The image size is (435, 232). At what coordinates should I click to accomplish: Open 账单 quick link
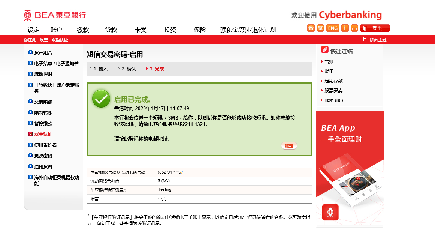329,71
